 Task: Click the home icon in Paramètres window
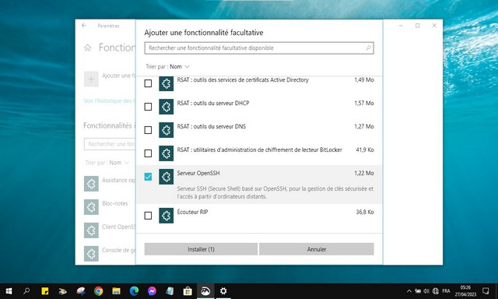click(x=88, y=47)
